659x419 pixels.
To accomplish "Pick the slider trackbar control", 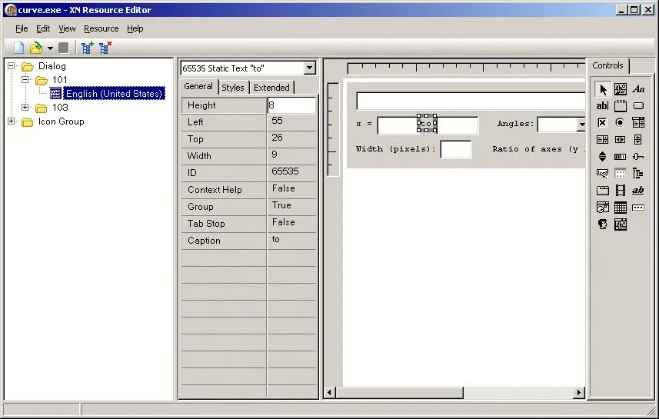I will pos(638,157).
